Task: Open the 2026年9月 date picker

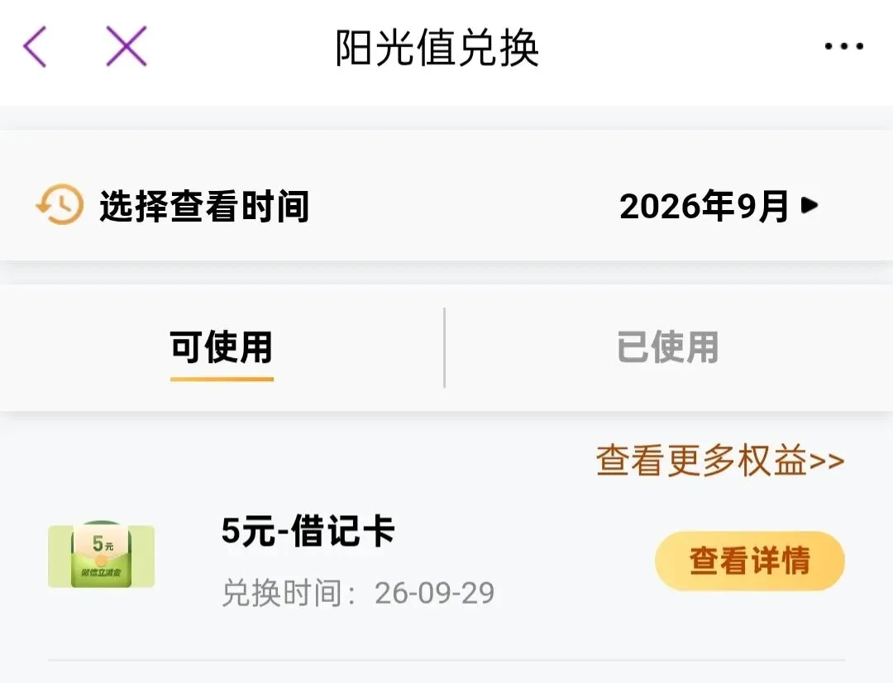Action: coord(719,206)
